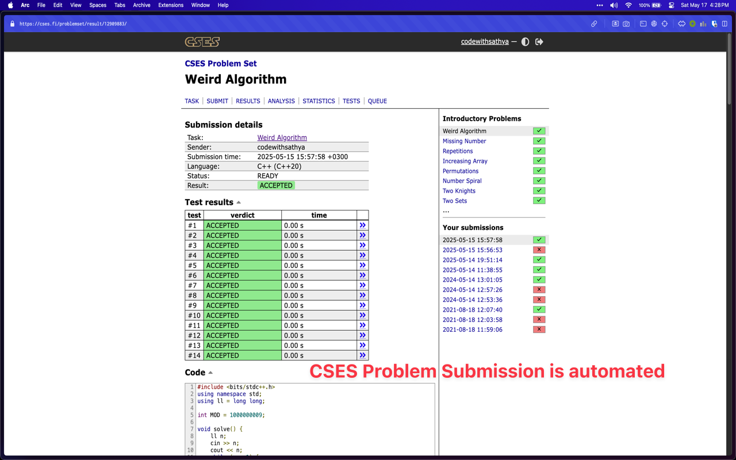This screenshot has height=460, width=736.
Task: Click the logout icon beside username
Action: tap(539, 42)
